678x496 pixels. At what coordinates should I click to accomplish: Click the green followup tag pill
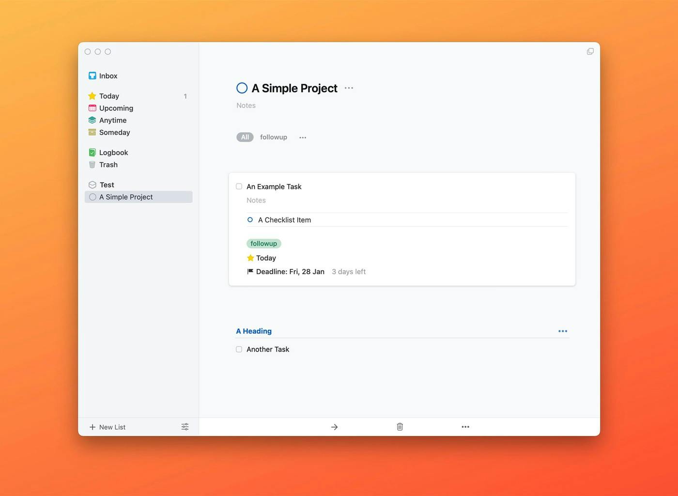point(264,243)
